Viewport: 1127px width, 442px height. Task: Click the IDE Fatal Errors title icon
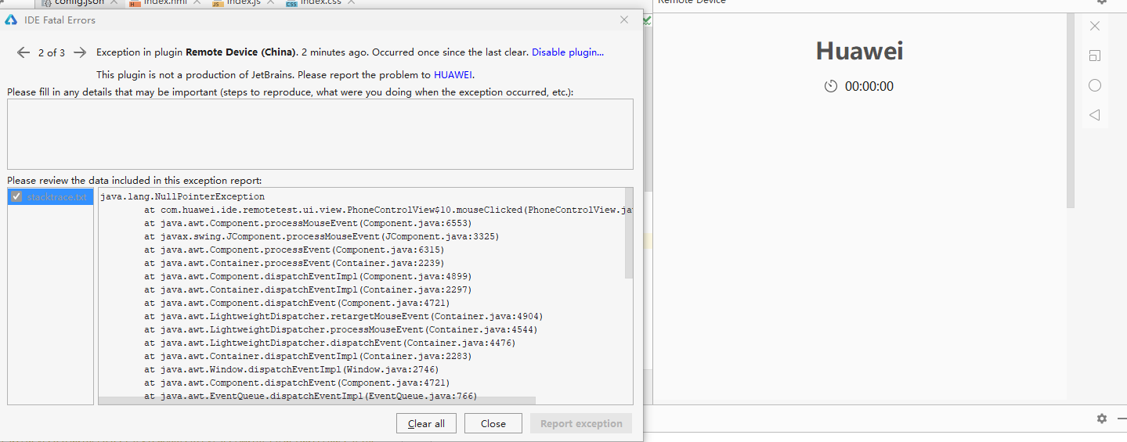(x=12, y=20)
